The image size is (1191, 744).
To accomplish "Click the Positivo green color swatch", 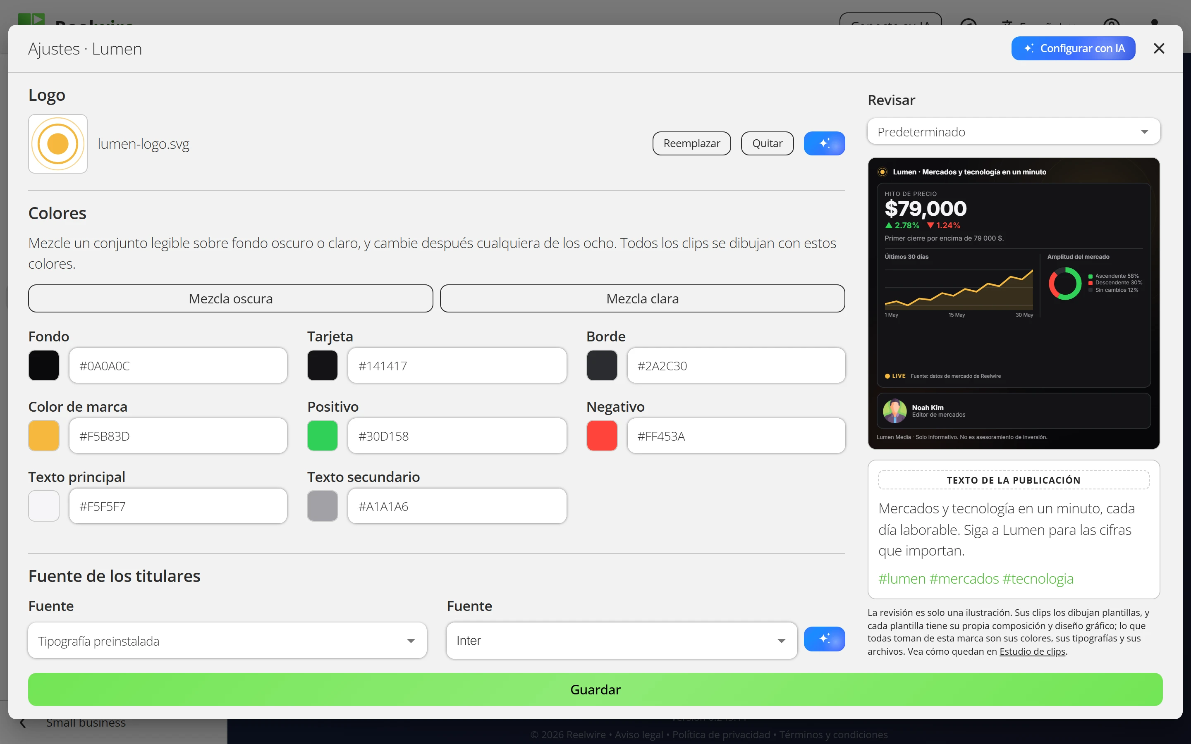I will (323, 436).
